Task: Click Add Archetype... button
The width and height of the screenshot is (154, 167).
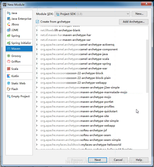Action: pyautogui.click(x=134, y=22)
